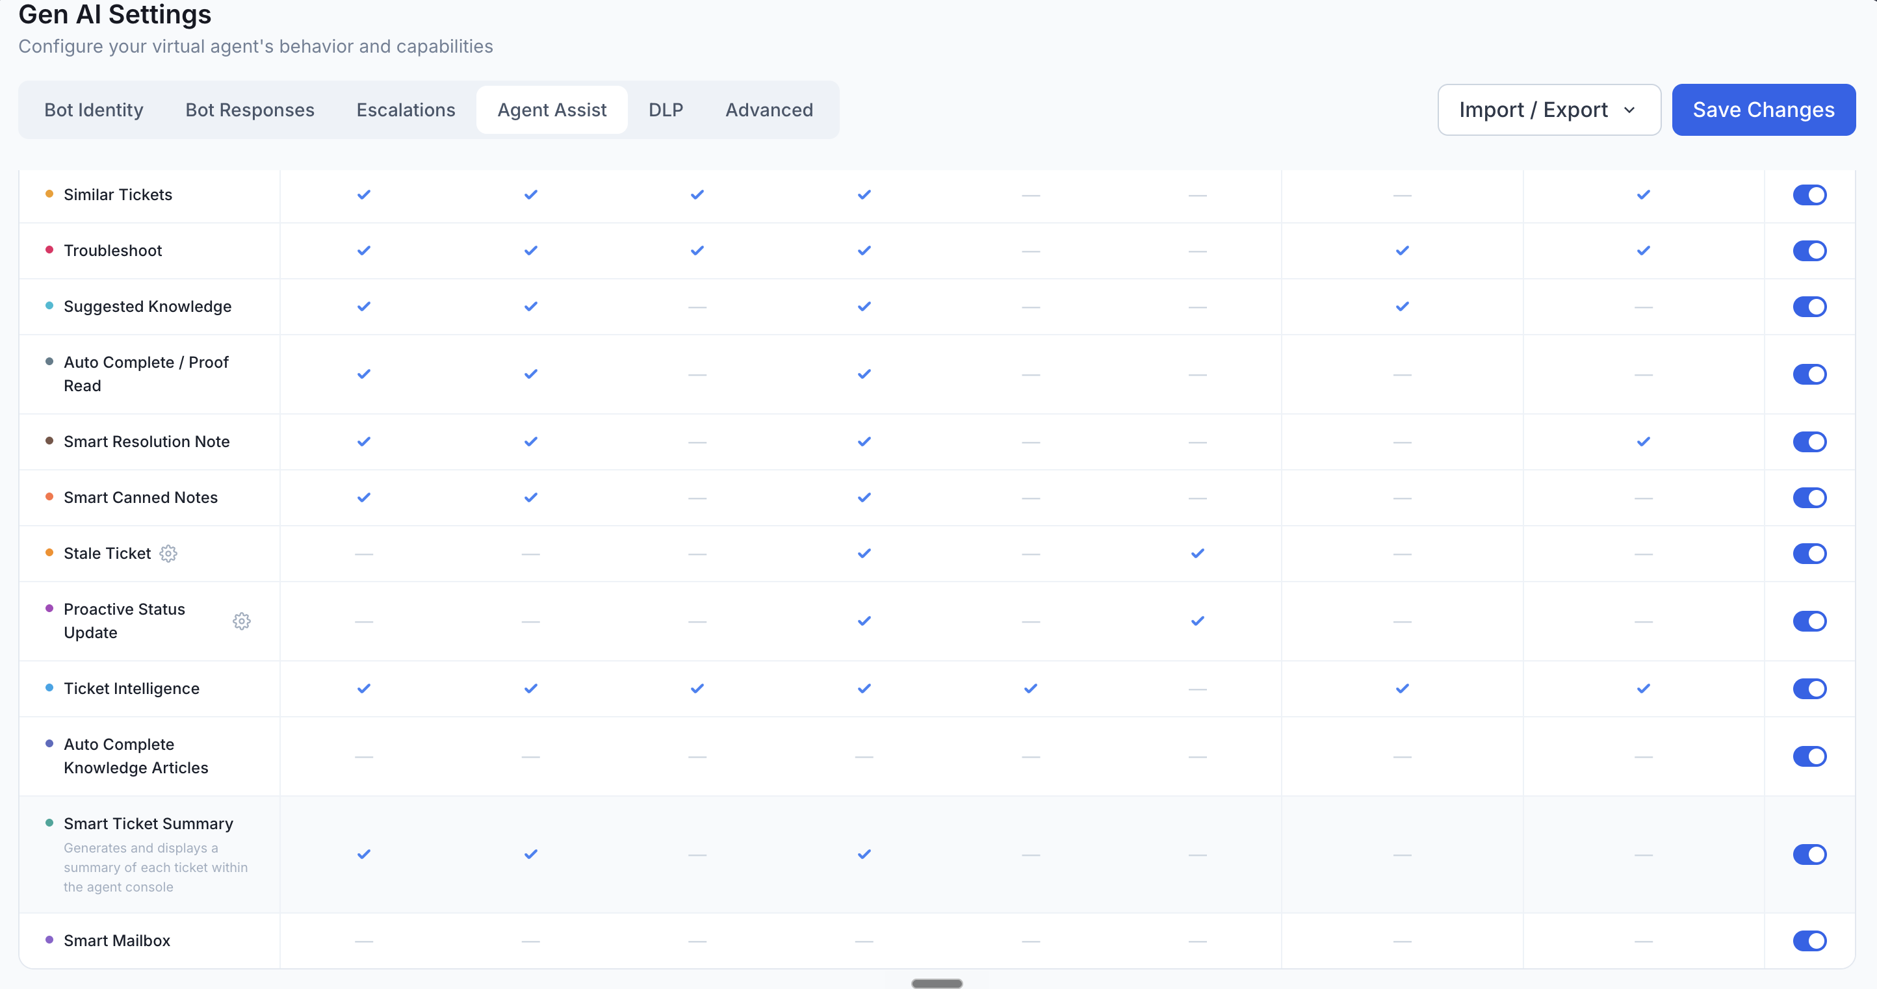
Task: Go to Escalations tab
Action: [x=406, y=110]
